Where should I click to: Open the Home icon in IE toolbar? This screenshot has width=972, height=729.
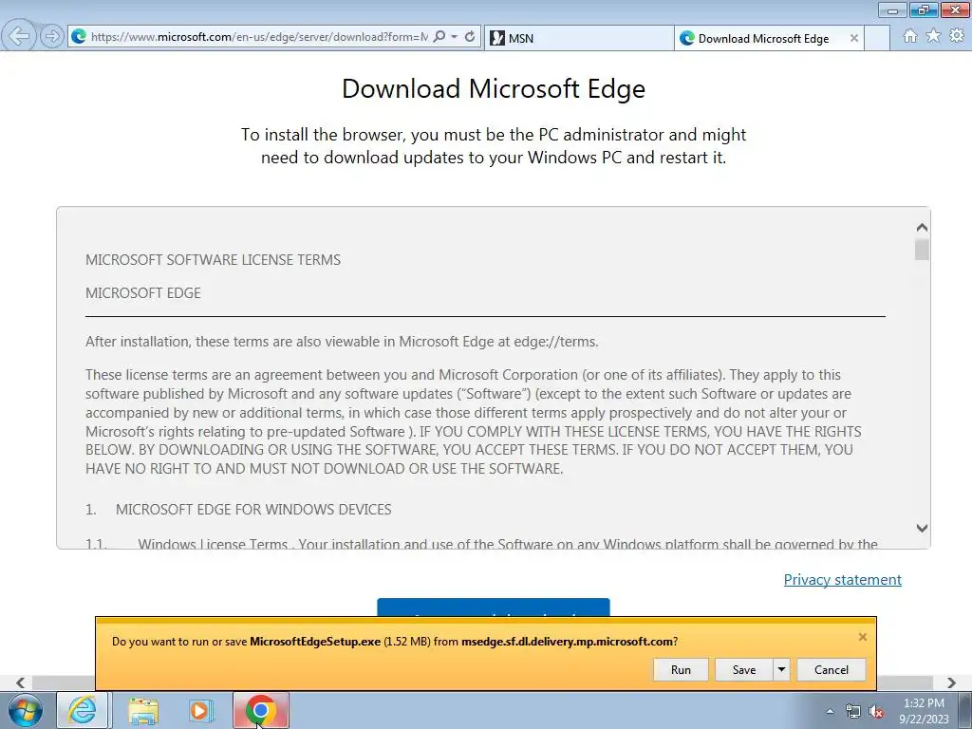click(x=910, y=36)
